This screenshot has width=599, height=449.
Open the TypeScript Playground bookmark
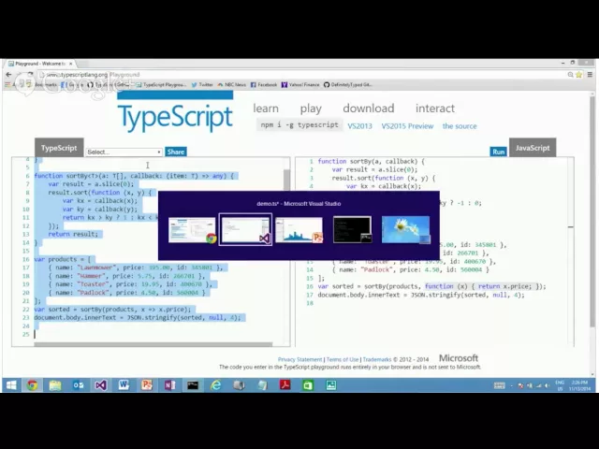[161, 85]
